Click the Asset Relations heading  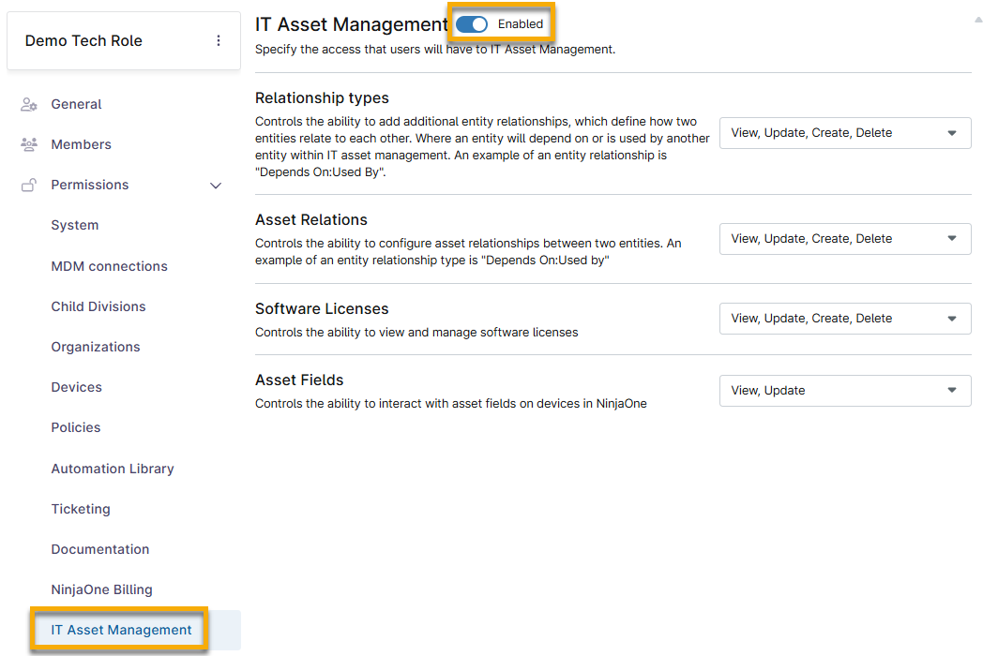pos(311,220)
